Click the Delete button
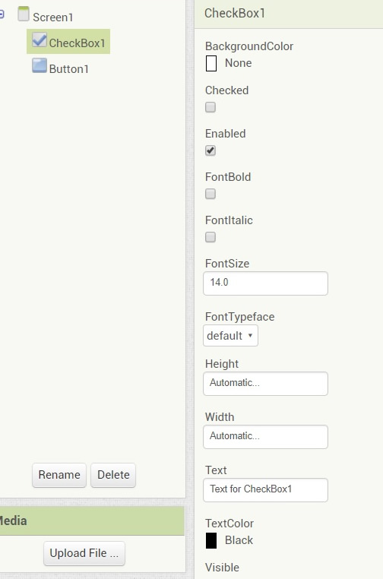This screenshot has height=579, width=383. click(x=113, y=475)
